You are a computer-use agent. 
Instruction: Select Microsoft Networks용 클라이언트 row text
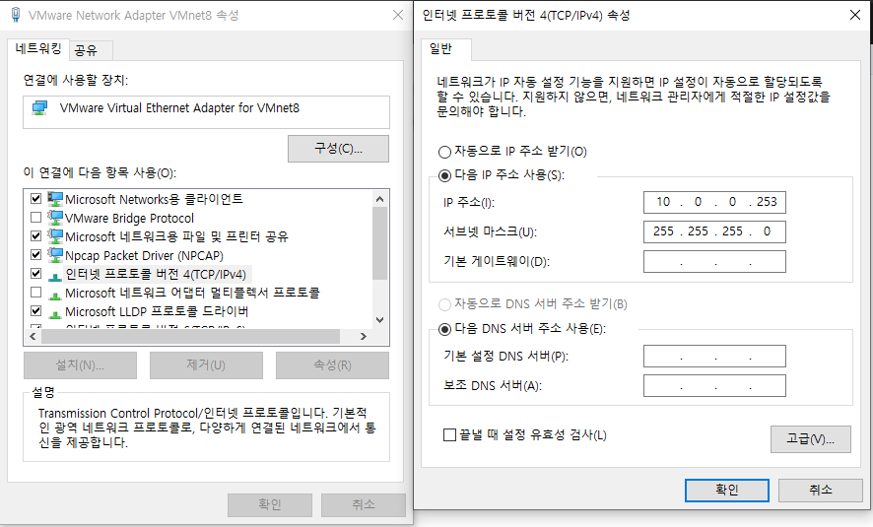[x=155, y=199]
